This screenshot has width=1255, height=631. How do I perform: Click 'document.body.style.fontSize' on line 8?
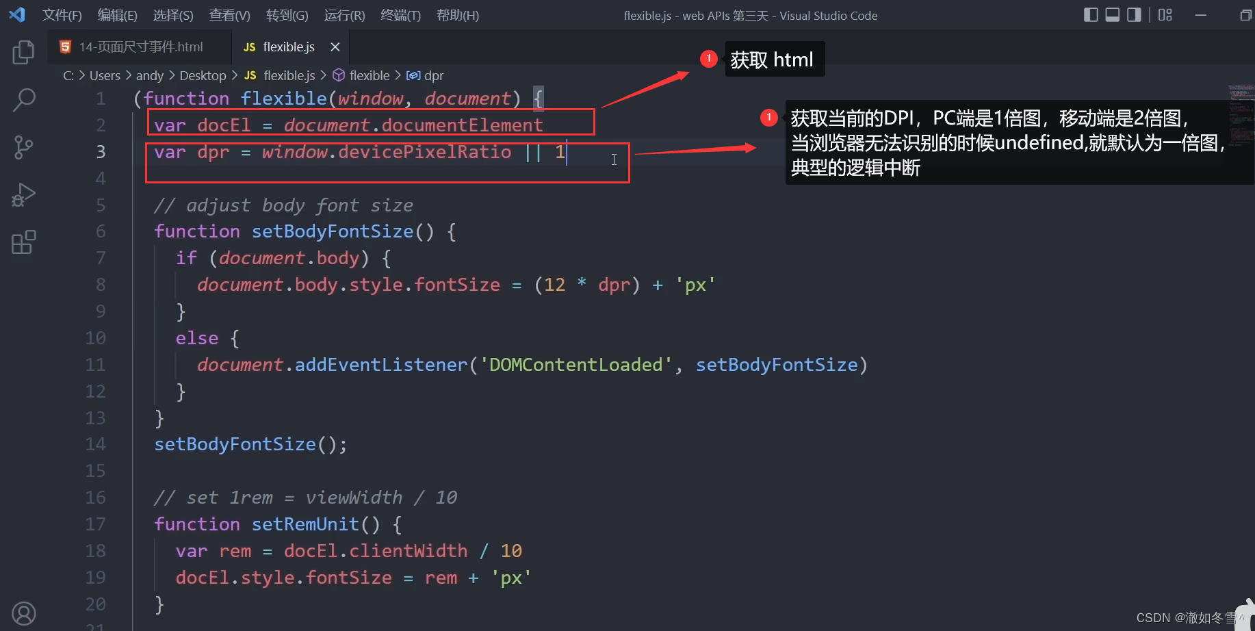(348, 285)
